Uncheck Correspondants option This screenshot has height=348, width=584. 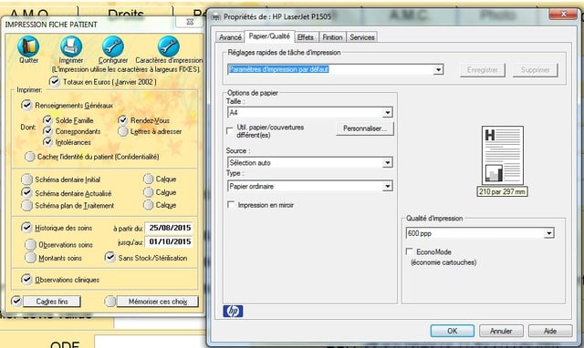click(47, 131)
